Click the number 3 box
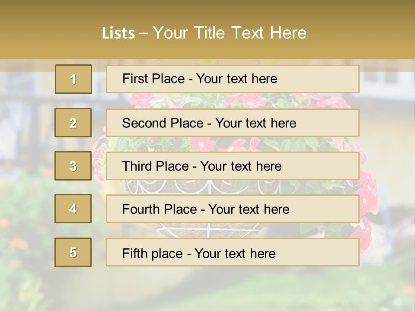 pos(73,166)
